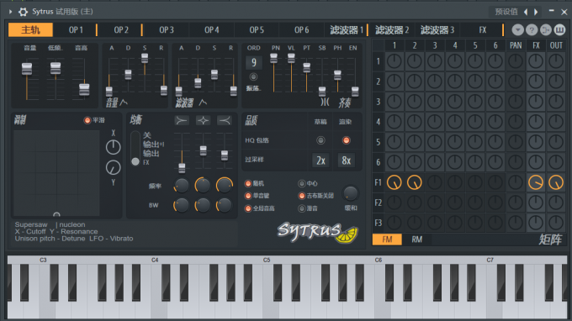Click the EQ routing switch handle at FX
Screen dimensions: 572x321
pos(135,161)
